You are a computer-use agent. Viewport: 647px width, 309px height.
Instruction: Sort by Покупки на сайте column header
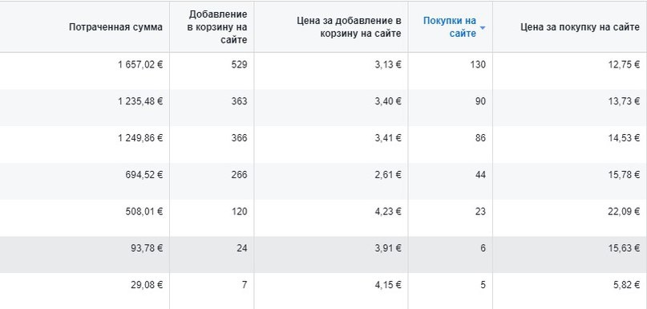(450, 26)
